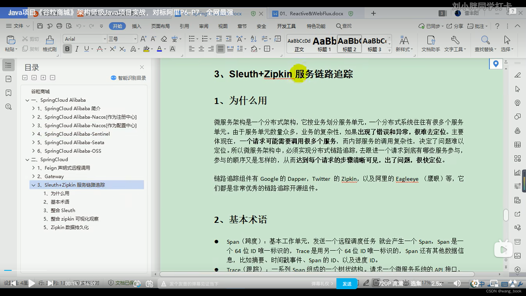526x296 pixels.
Task: Collapse 3、Sleuth+Zipkin outline node
Action: [33, 185]
